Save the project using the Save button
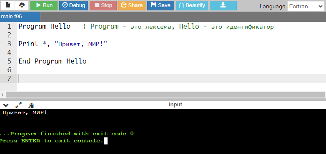326x154 pixels. point(160,5)
